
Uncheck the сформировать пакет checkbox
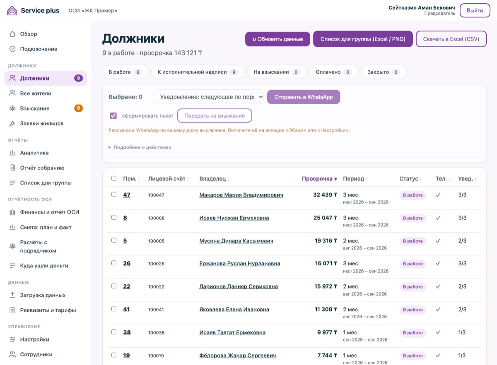click(x=113, y=115)
